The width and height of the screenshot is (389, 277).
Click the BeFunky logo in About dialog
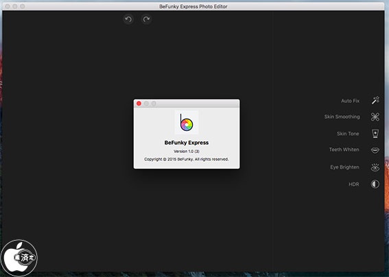[187, 123]
